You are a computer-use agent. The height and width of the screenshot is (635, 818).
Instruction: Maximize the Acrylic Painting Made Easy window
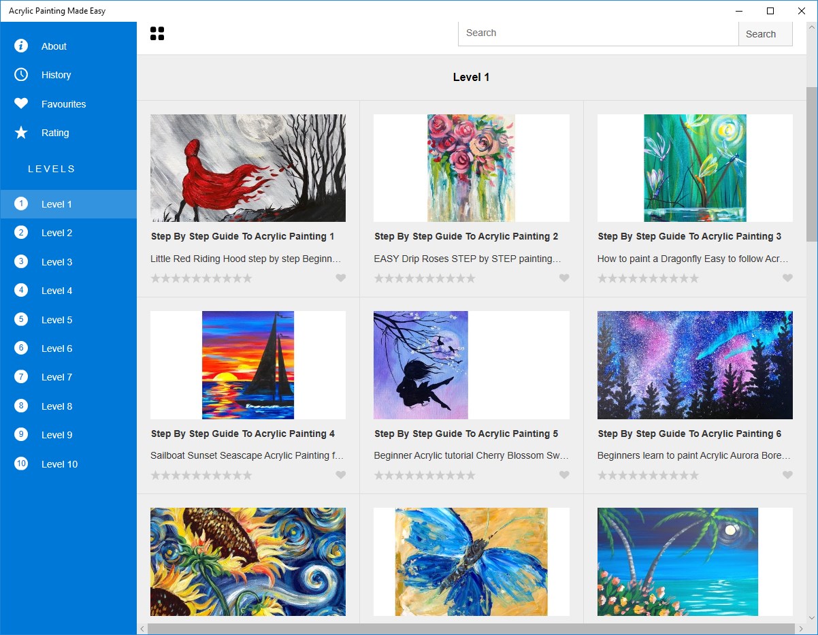pos(770,11)
